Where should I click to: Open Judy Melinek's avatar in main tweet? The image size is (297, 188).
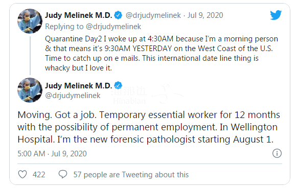pos(30,90)
